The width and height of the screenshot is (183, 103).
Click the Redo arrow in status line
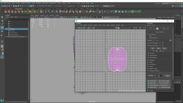[x=23, y=6]
